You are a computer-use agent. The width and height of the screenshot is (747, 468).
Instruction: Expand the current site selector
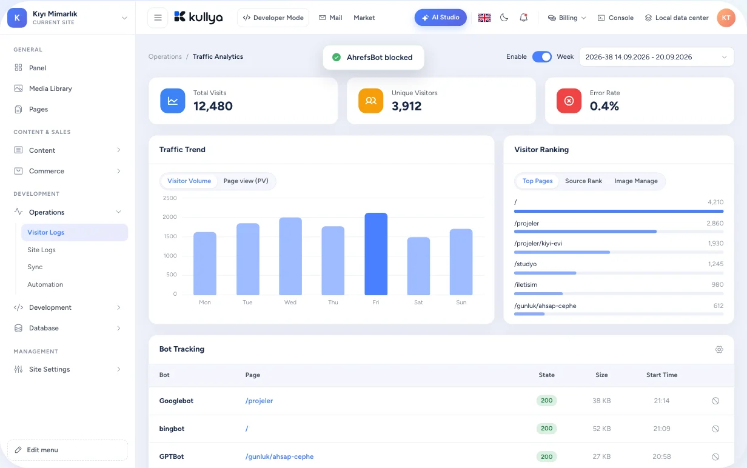click(x=124, y=18)
